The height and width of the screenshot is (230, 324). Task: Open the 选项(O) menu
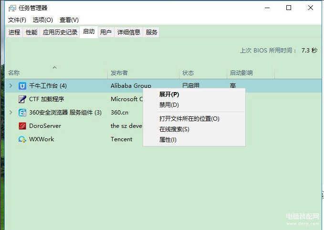click(x=43, y=20)
